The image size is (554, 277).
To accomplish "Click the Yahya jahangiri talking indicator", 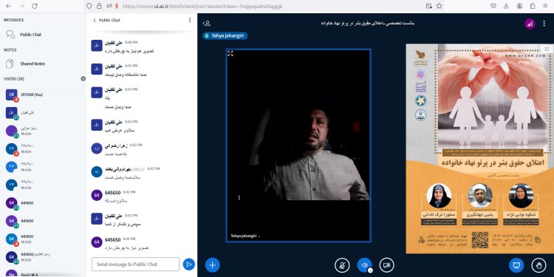I will tap(225, 35).
